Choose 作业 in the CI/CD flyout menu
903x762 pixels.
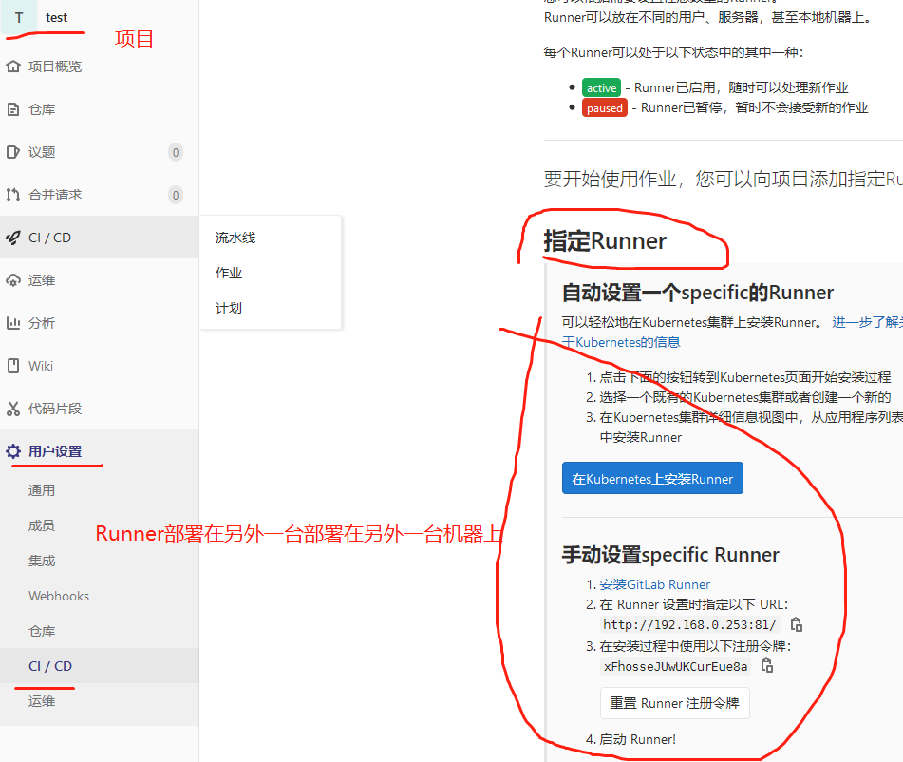pyautogui.click(x=229, y=273)
